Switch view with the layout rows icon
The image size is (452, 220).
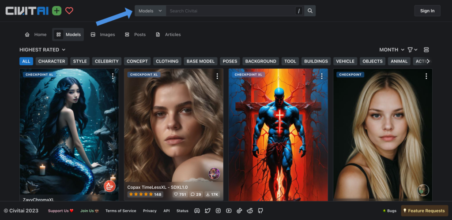(426, 50)
